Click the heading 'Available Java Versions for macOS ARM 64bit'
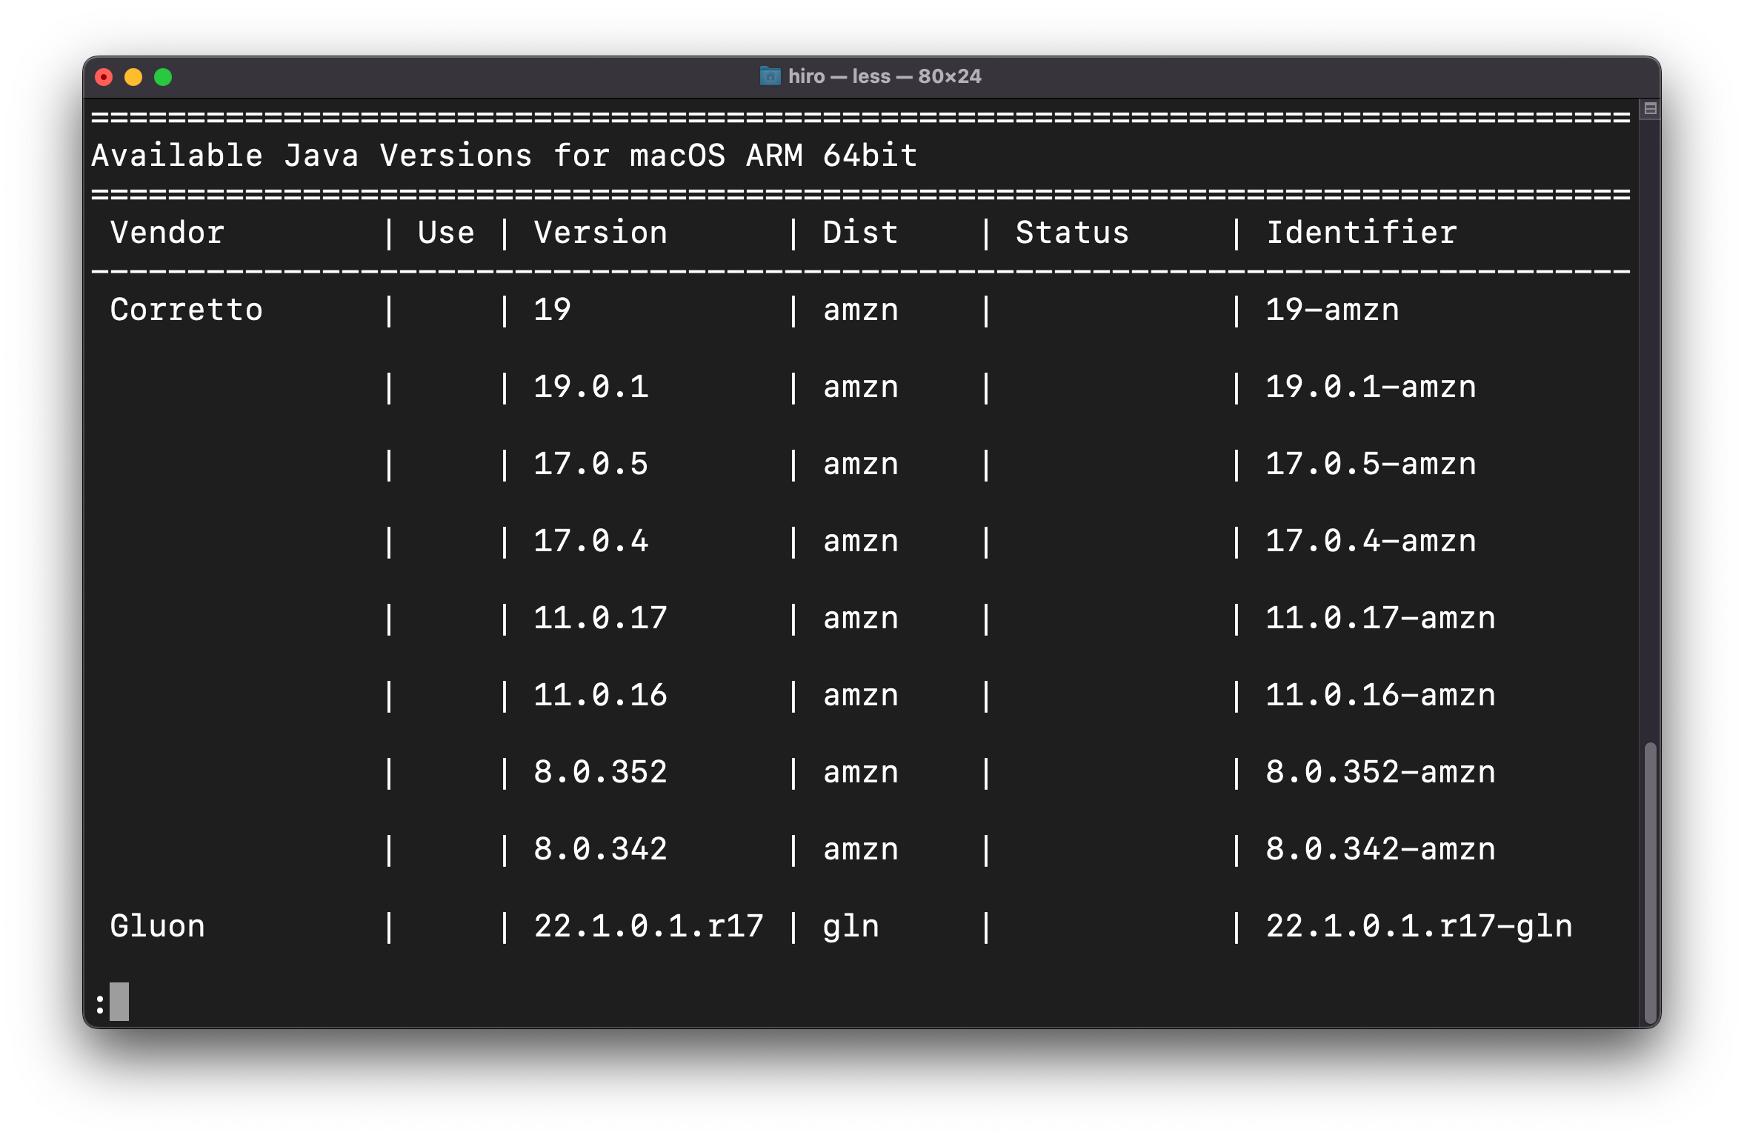This screenshot has height=1138, width=1744. (x=505, y=156)
